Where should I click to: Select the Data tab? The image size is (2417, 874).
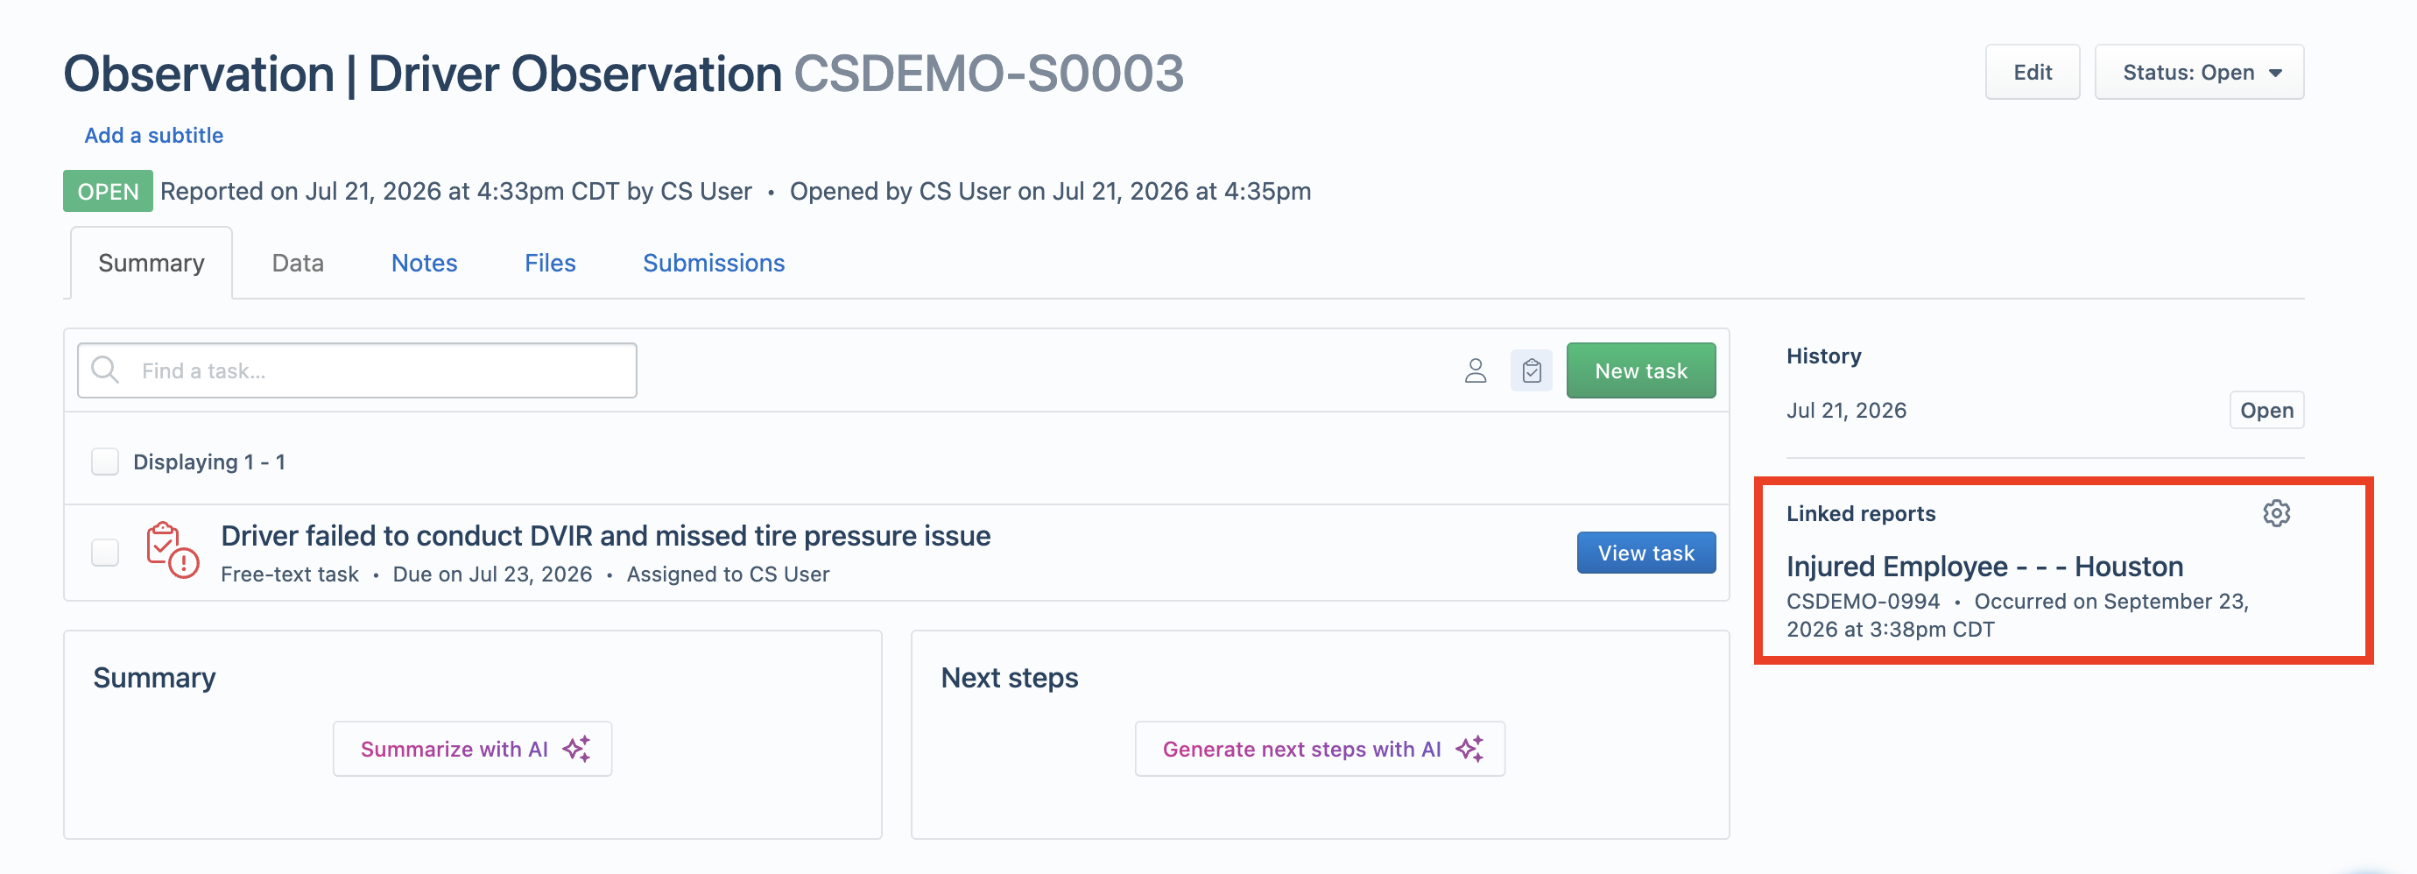(298, 263)
